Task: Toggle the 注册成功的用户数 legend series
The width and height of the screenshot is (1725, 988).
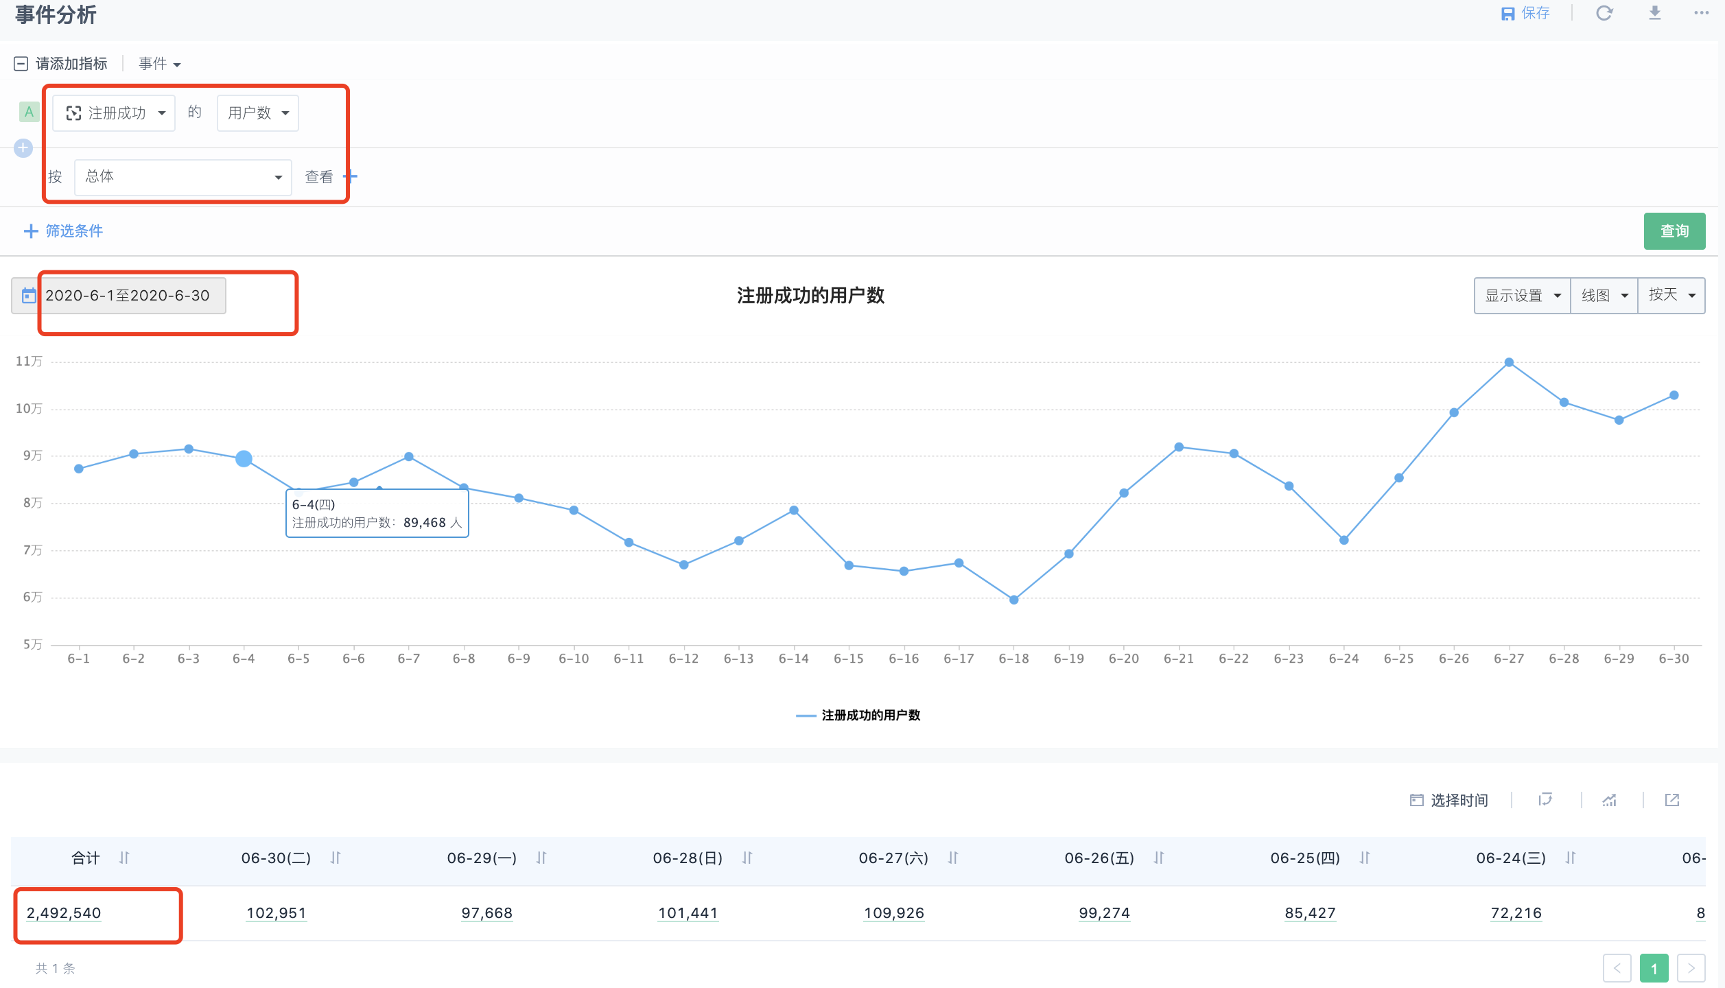Action: click(858, 716)
